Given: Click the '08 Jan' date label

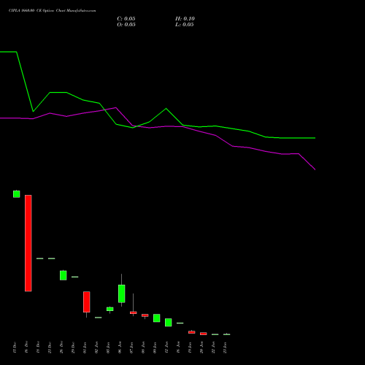Looking at the screenshot, I should coord(143,347).
